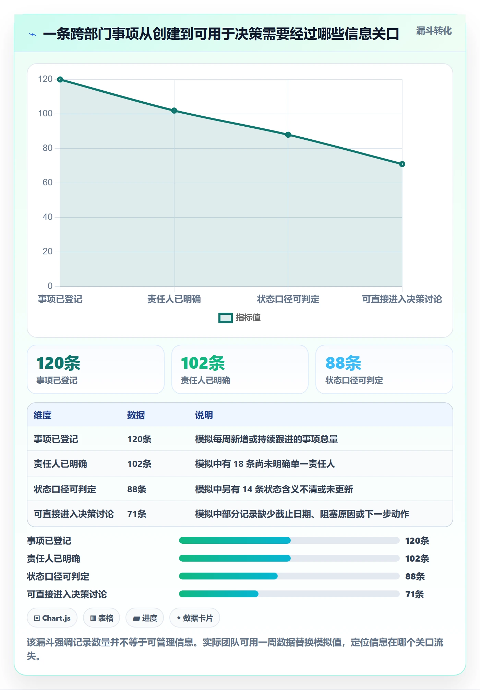Viewport: 480px width, 690px height.
Task: Click the 责任人已明确 x-axis label on the chart
Action: pyautogui.click(x=174, y=299)
